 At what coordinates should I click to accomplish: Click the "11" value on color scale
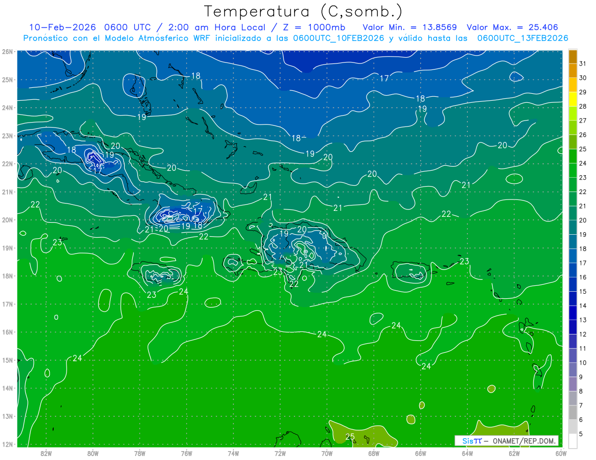pos(583,348)
